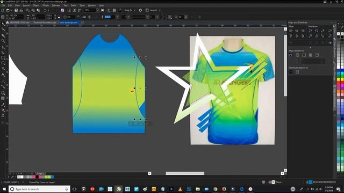The width and height of the screenshot is (344, 193).
Task: Open the Bitmaps menu
Action: [x=56, y=5]
